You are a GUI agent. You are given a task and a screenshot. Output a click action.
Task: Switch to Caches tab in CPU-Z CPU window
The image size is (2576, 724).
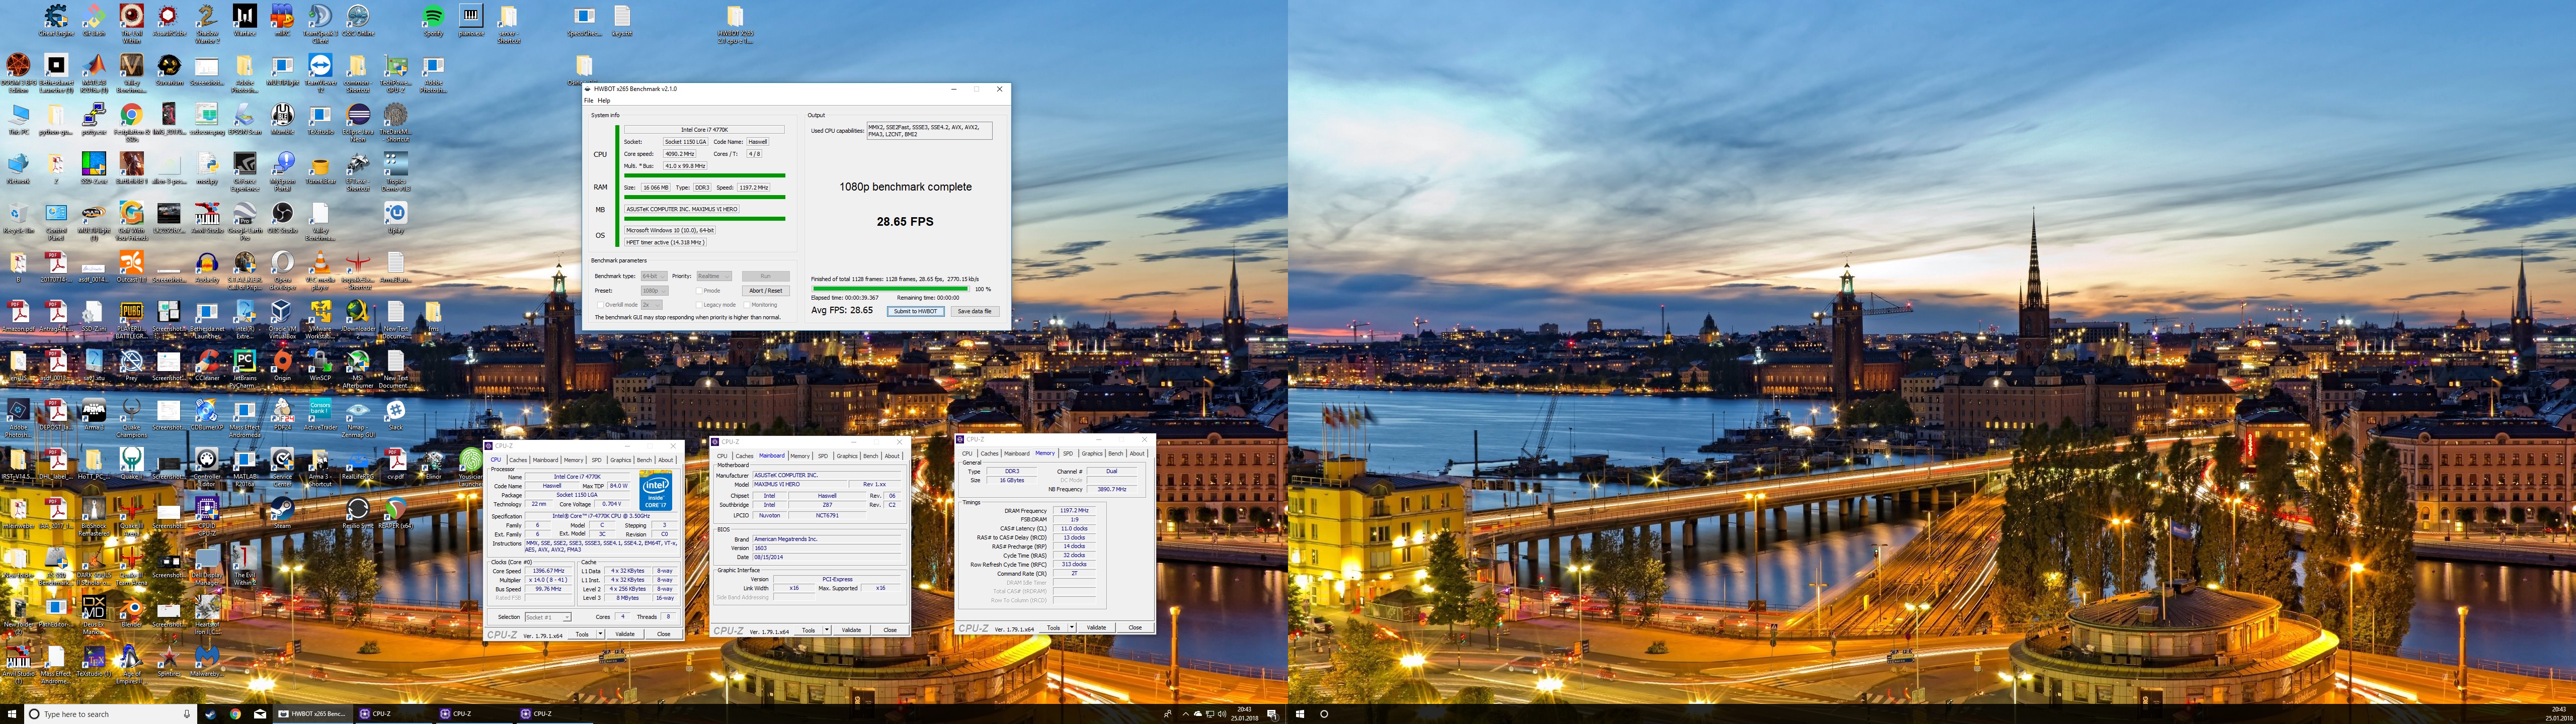[x=518, y=460]
